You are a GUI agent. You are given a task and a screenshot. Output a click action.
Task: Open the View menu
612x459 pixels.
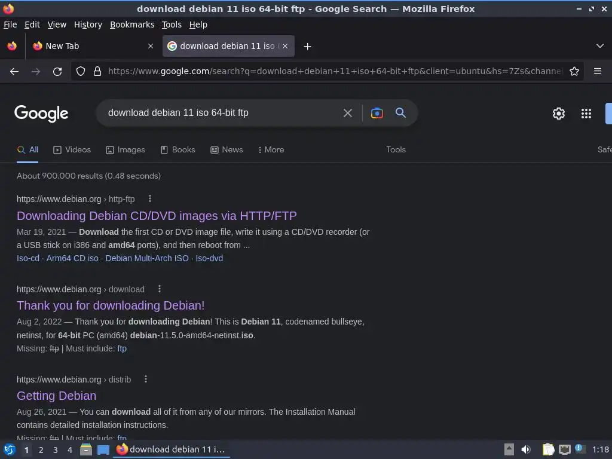tap(57, 25)
